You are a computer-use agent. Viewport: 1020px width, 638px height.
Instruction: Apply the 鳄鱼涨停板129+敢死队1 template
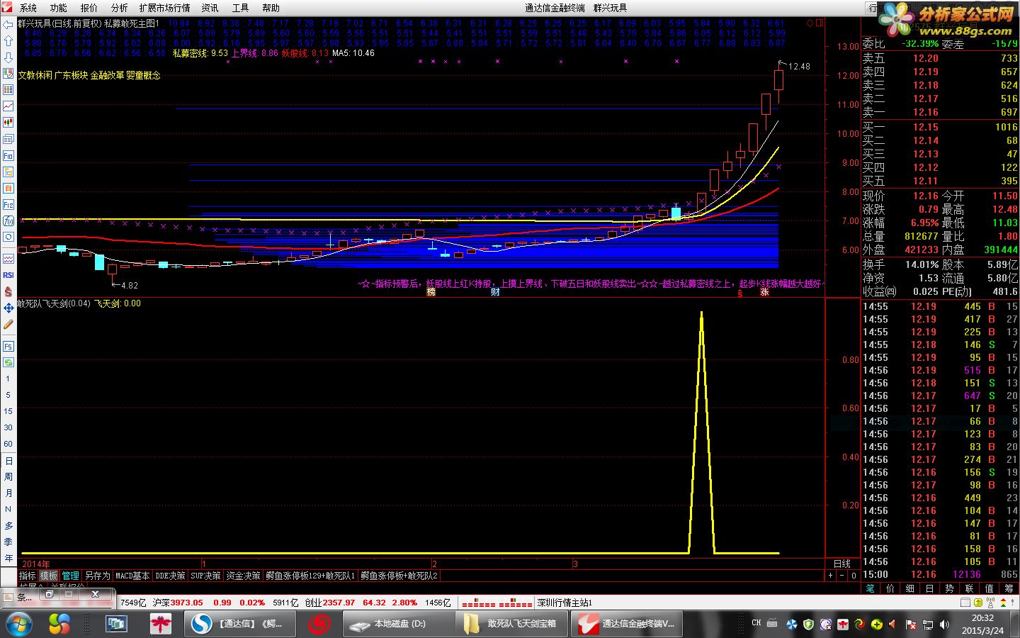point(311,576)
